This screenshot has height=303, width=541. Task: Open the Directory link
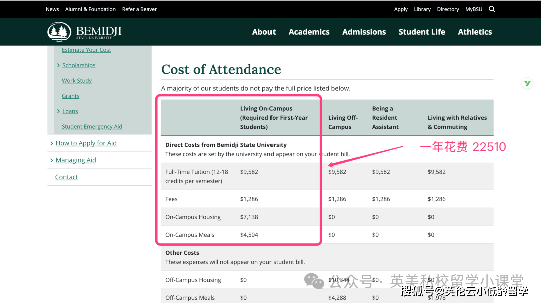tap(448, 9)
